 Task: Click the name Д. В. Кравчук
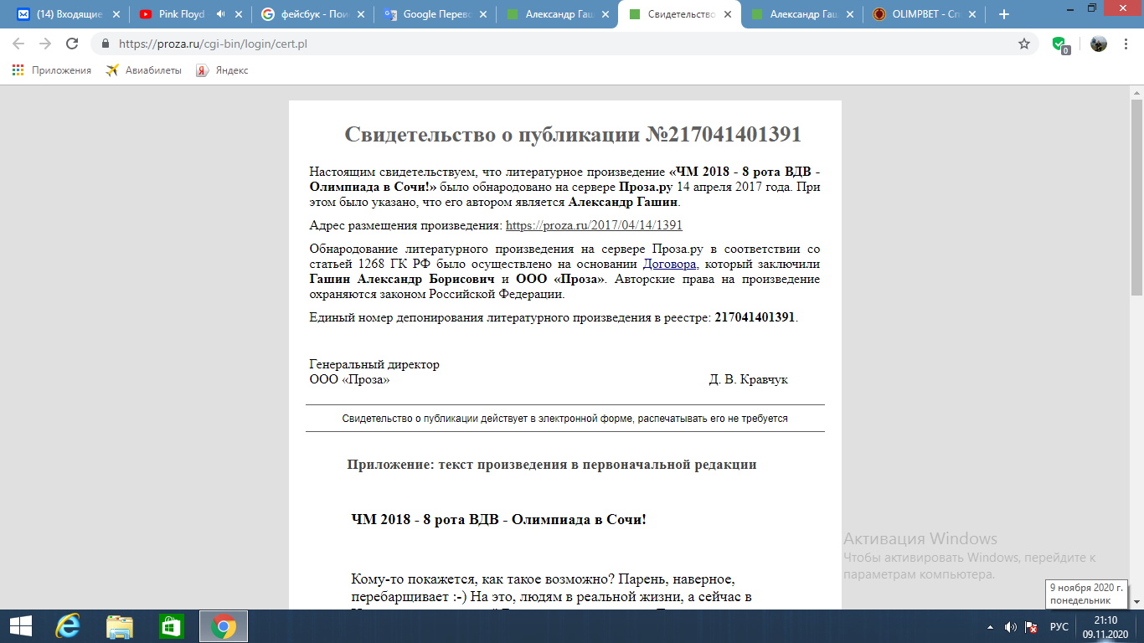pos(748,379)
